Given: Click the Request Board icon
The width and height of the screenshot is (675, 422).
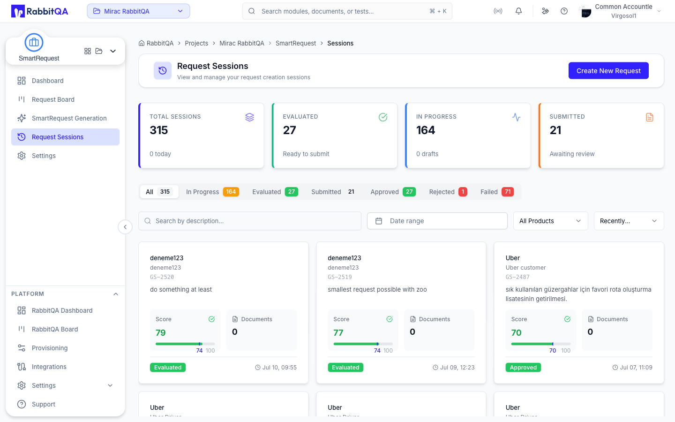Looking at the screenshot, I should [22, 99].
